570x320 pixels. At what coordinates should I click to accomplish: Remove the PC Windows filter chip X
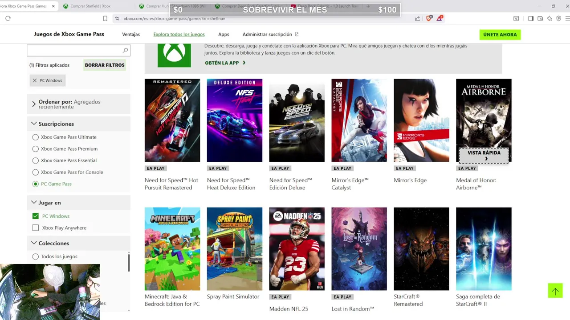[35, 80]
